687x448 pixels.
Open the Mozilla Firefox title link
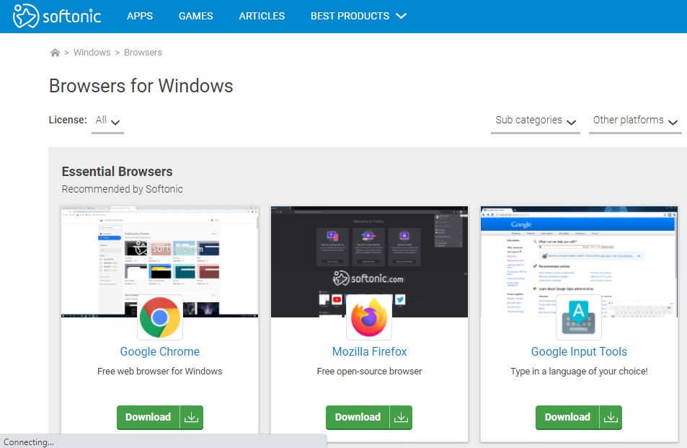pos(369,351)
